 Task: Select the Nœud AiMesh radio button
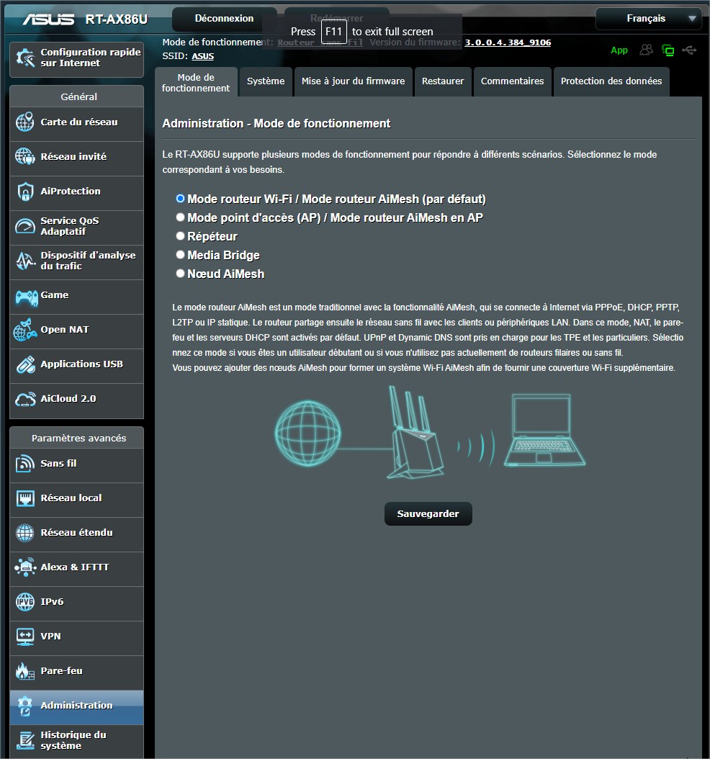[181, 274]
